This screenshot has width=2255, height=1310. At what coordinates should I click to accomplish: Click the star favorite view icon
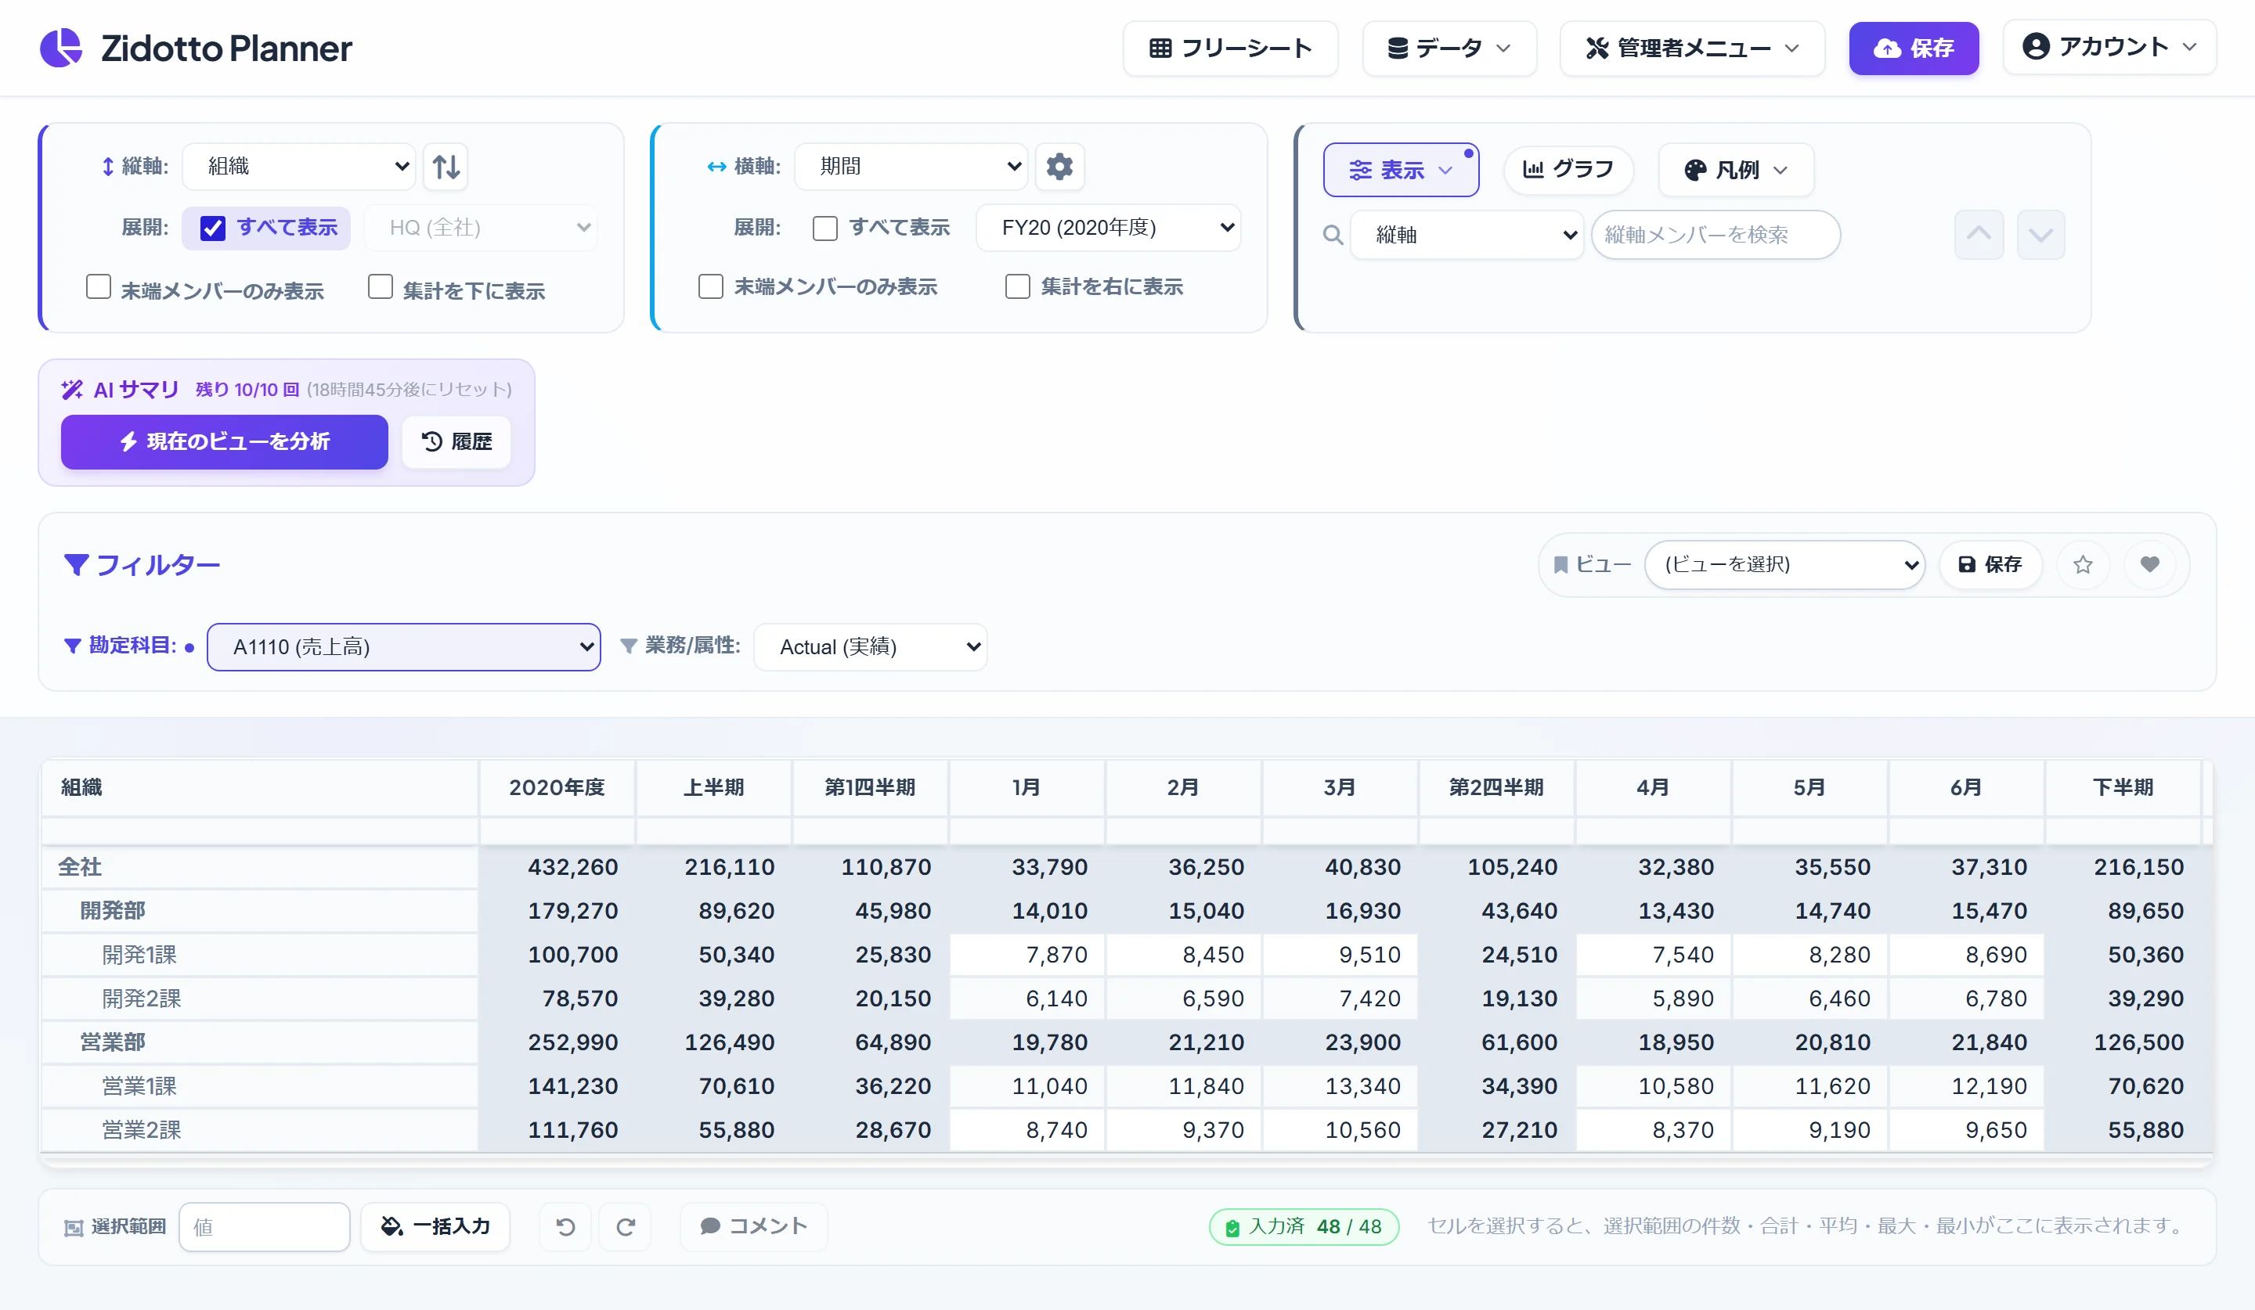[2082, 564]
